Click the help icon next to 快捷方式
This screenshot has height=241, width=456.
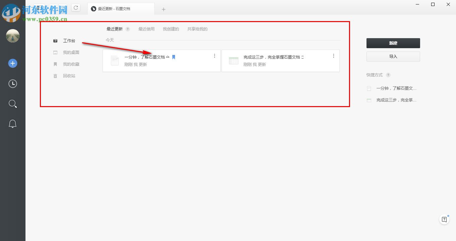pyautogui.click(x=388, y=75)
